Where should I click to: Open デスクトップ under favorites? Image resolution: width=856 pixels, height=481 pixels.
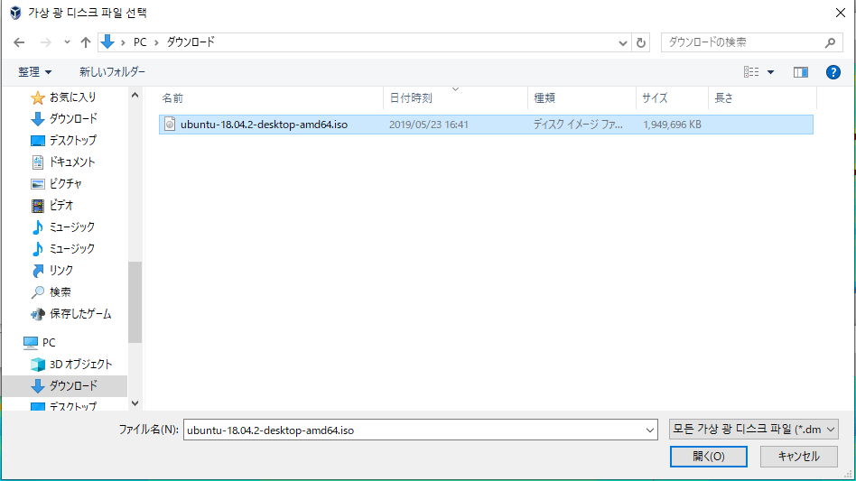pyautogui.click(x=64, y=141)
